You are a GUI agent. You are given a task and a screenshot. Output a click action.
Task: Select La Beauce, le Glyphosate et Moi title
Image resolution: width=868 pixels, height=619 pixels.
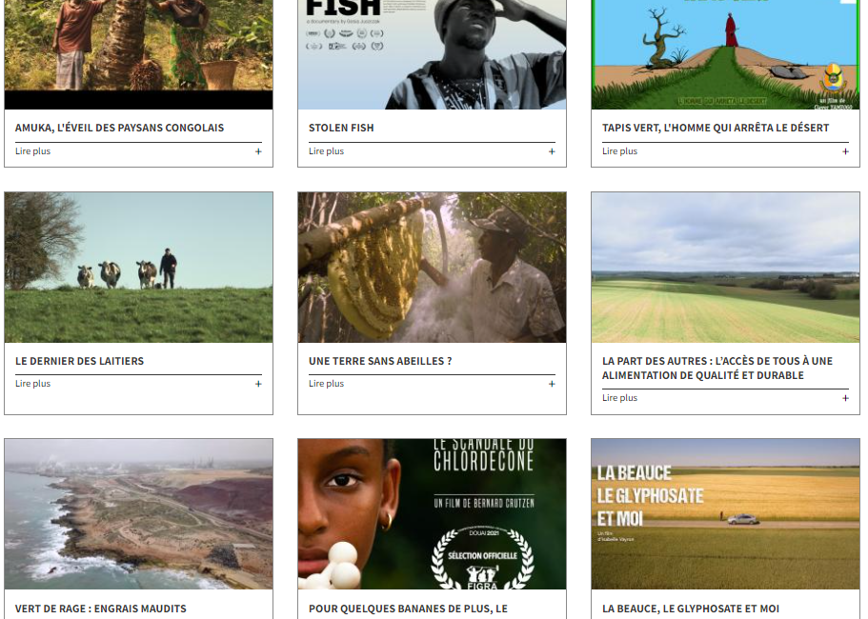[691, 609]
